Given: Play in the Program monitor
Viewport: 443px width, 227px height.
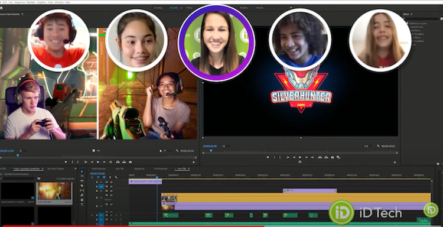Looking at the screenshot, I should [299, 157].
